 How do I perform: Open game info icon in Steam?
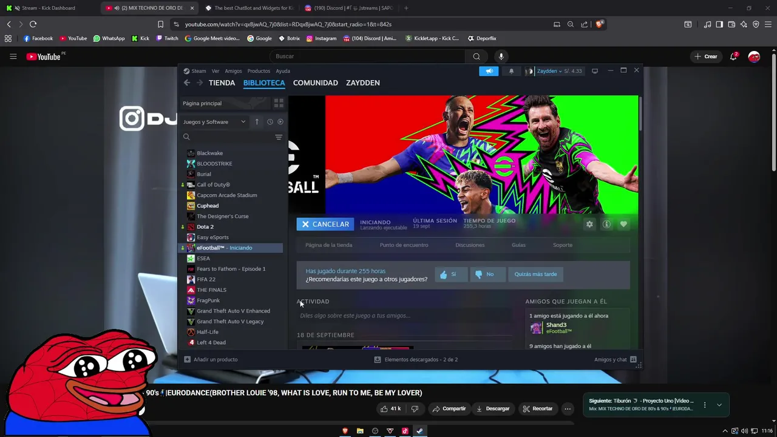(x=606, y=224)
